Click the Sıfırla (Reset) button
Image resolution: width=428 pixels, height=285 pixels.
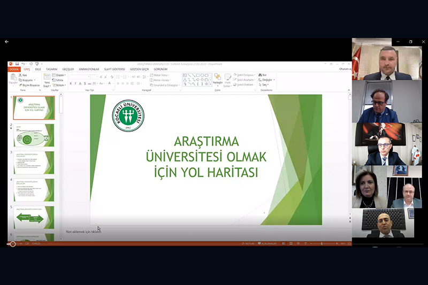[60, 80]
